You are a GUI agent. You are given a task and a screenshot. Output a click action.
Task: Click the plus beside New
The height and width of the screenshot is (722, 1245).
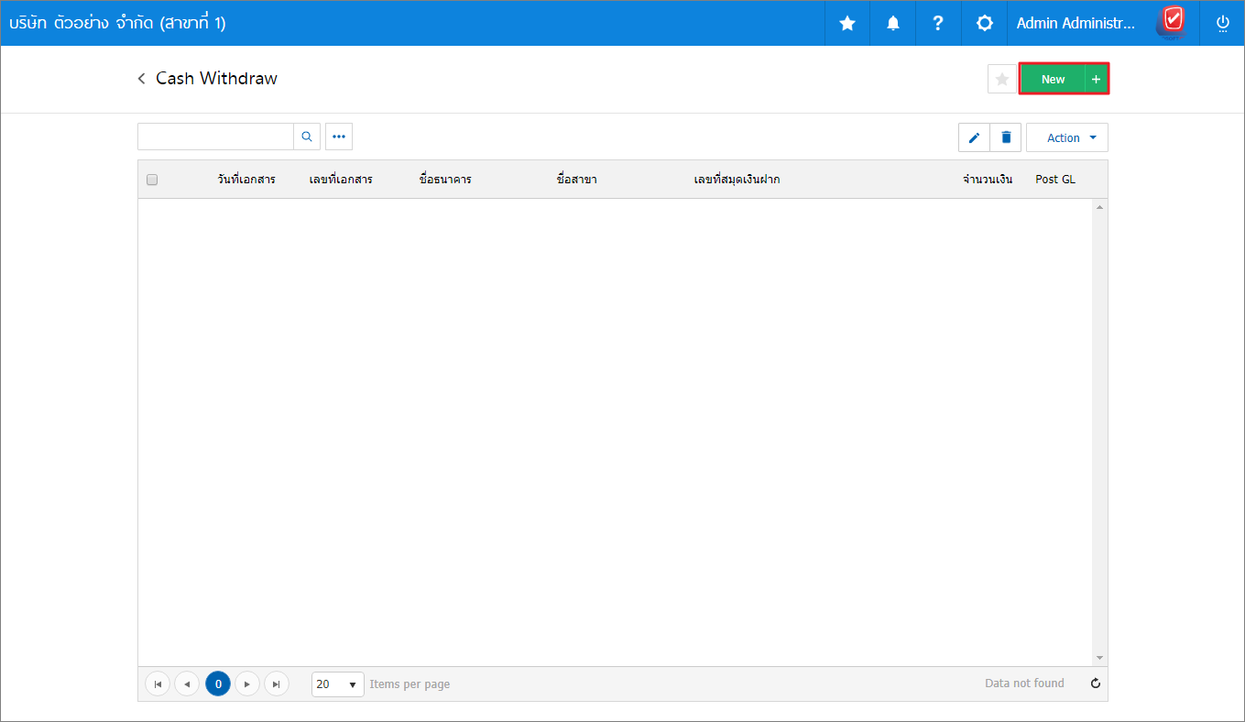pyautogui.click(x=1096, y=80)
